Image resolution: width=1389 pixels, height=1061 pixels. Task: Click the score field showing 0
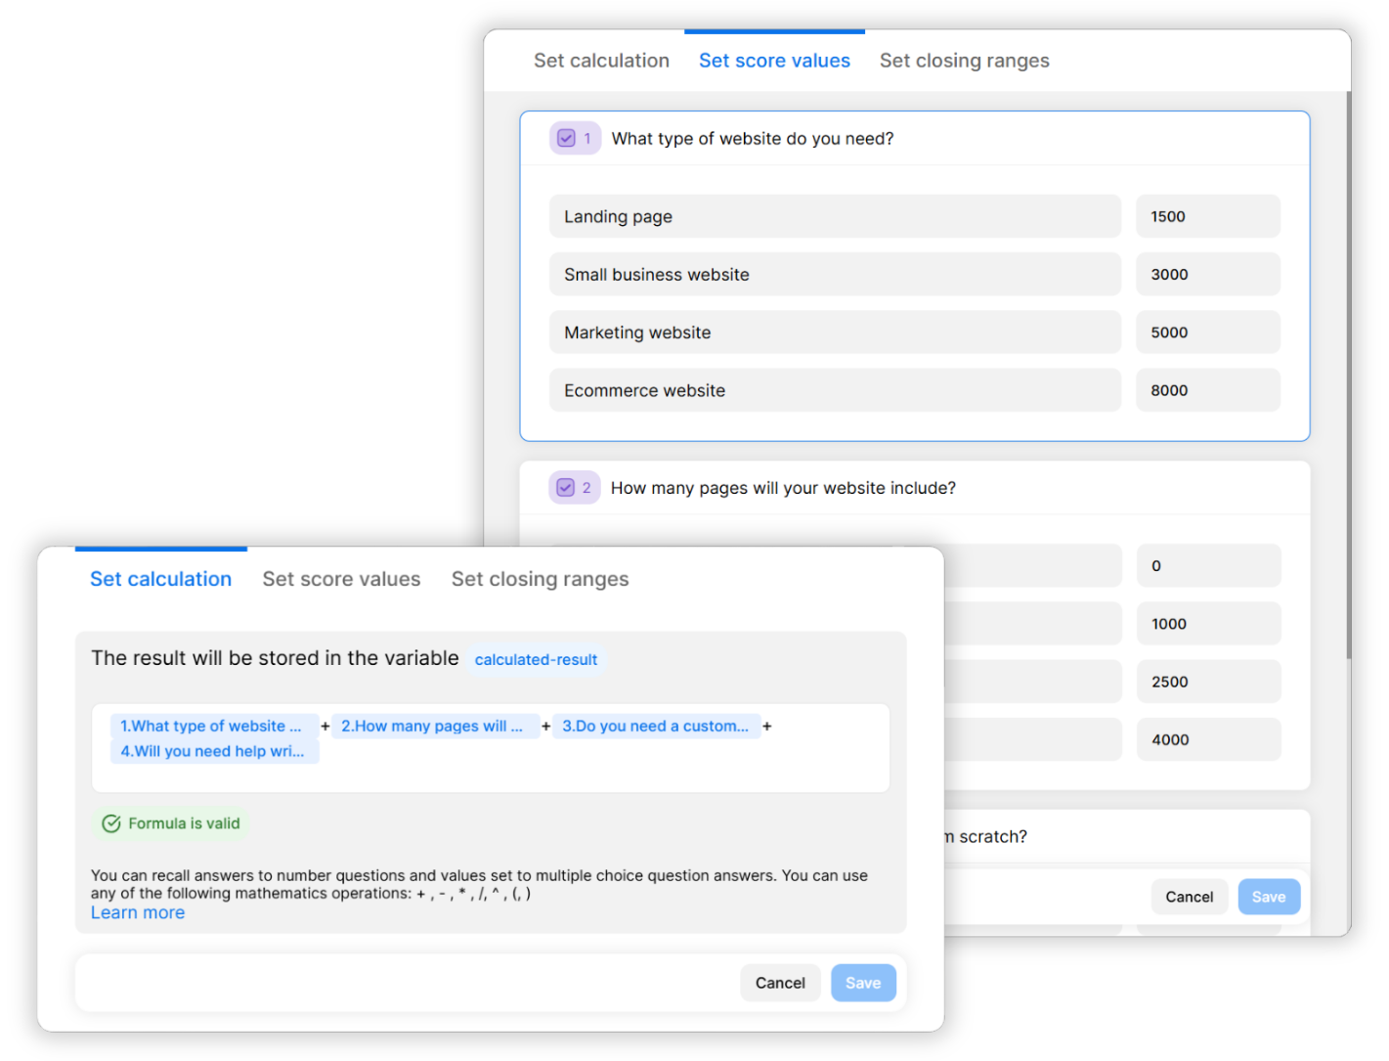click(x=1208, y=565)
